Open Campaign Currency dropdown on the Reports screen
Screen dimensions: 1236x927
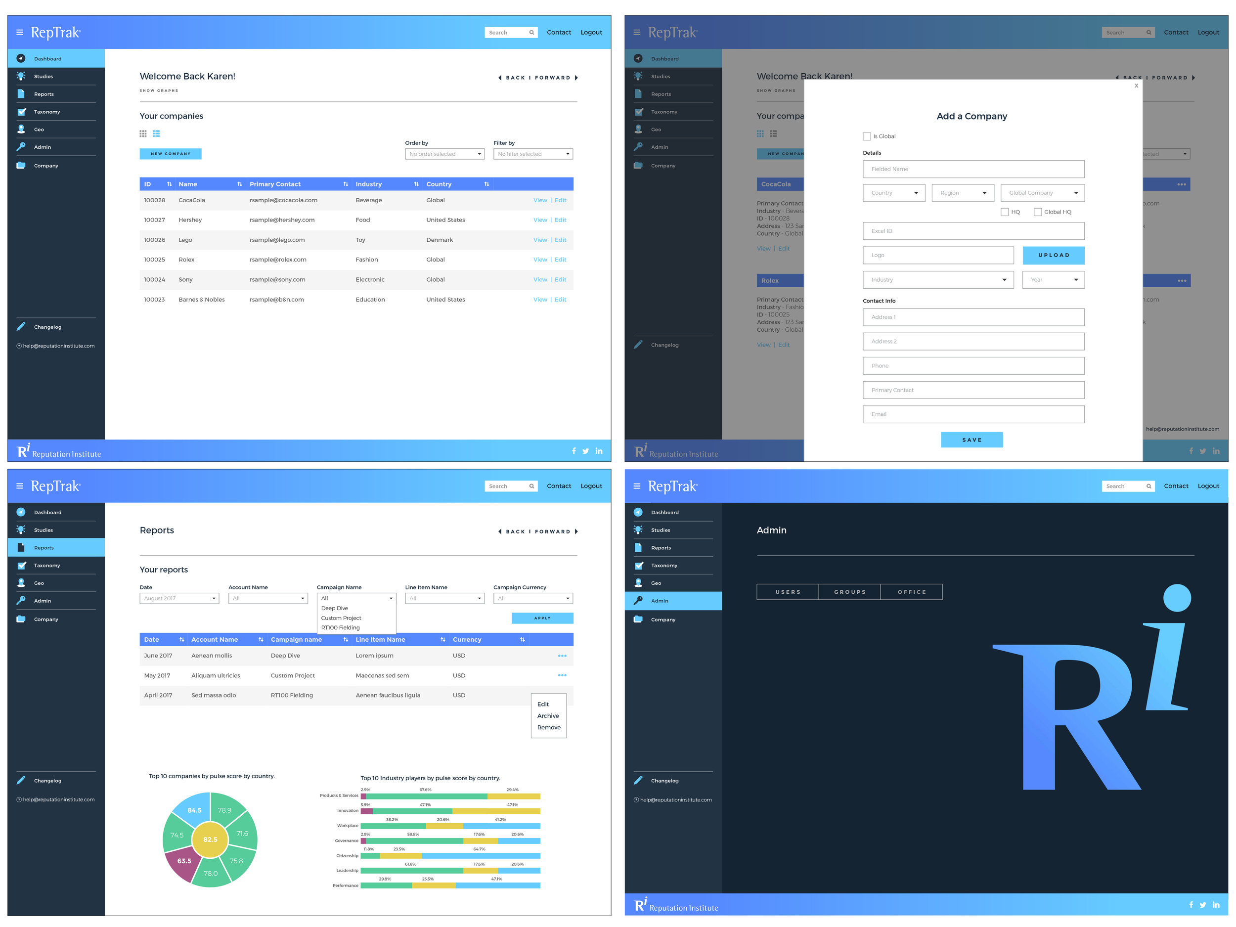533,598
